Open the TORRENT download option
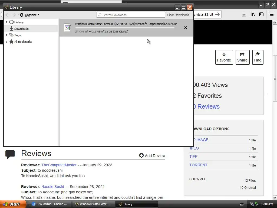 (x=198, y=165)
